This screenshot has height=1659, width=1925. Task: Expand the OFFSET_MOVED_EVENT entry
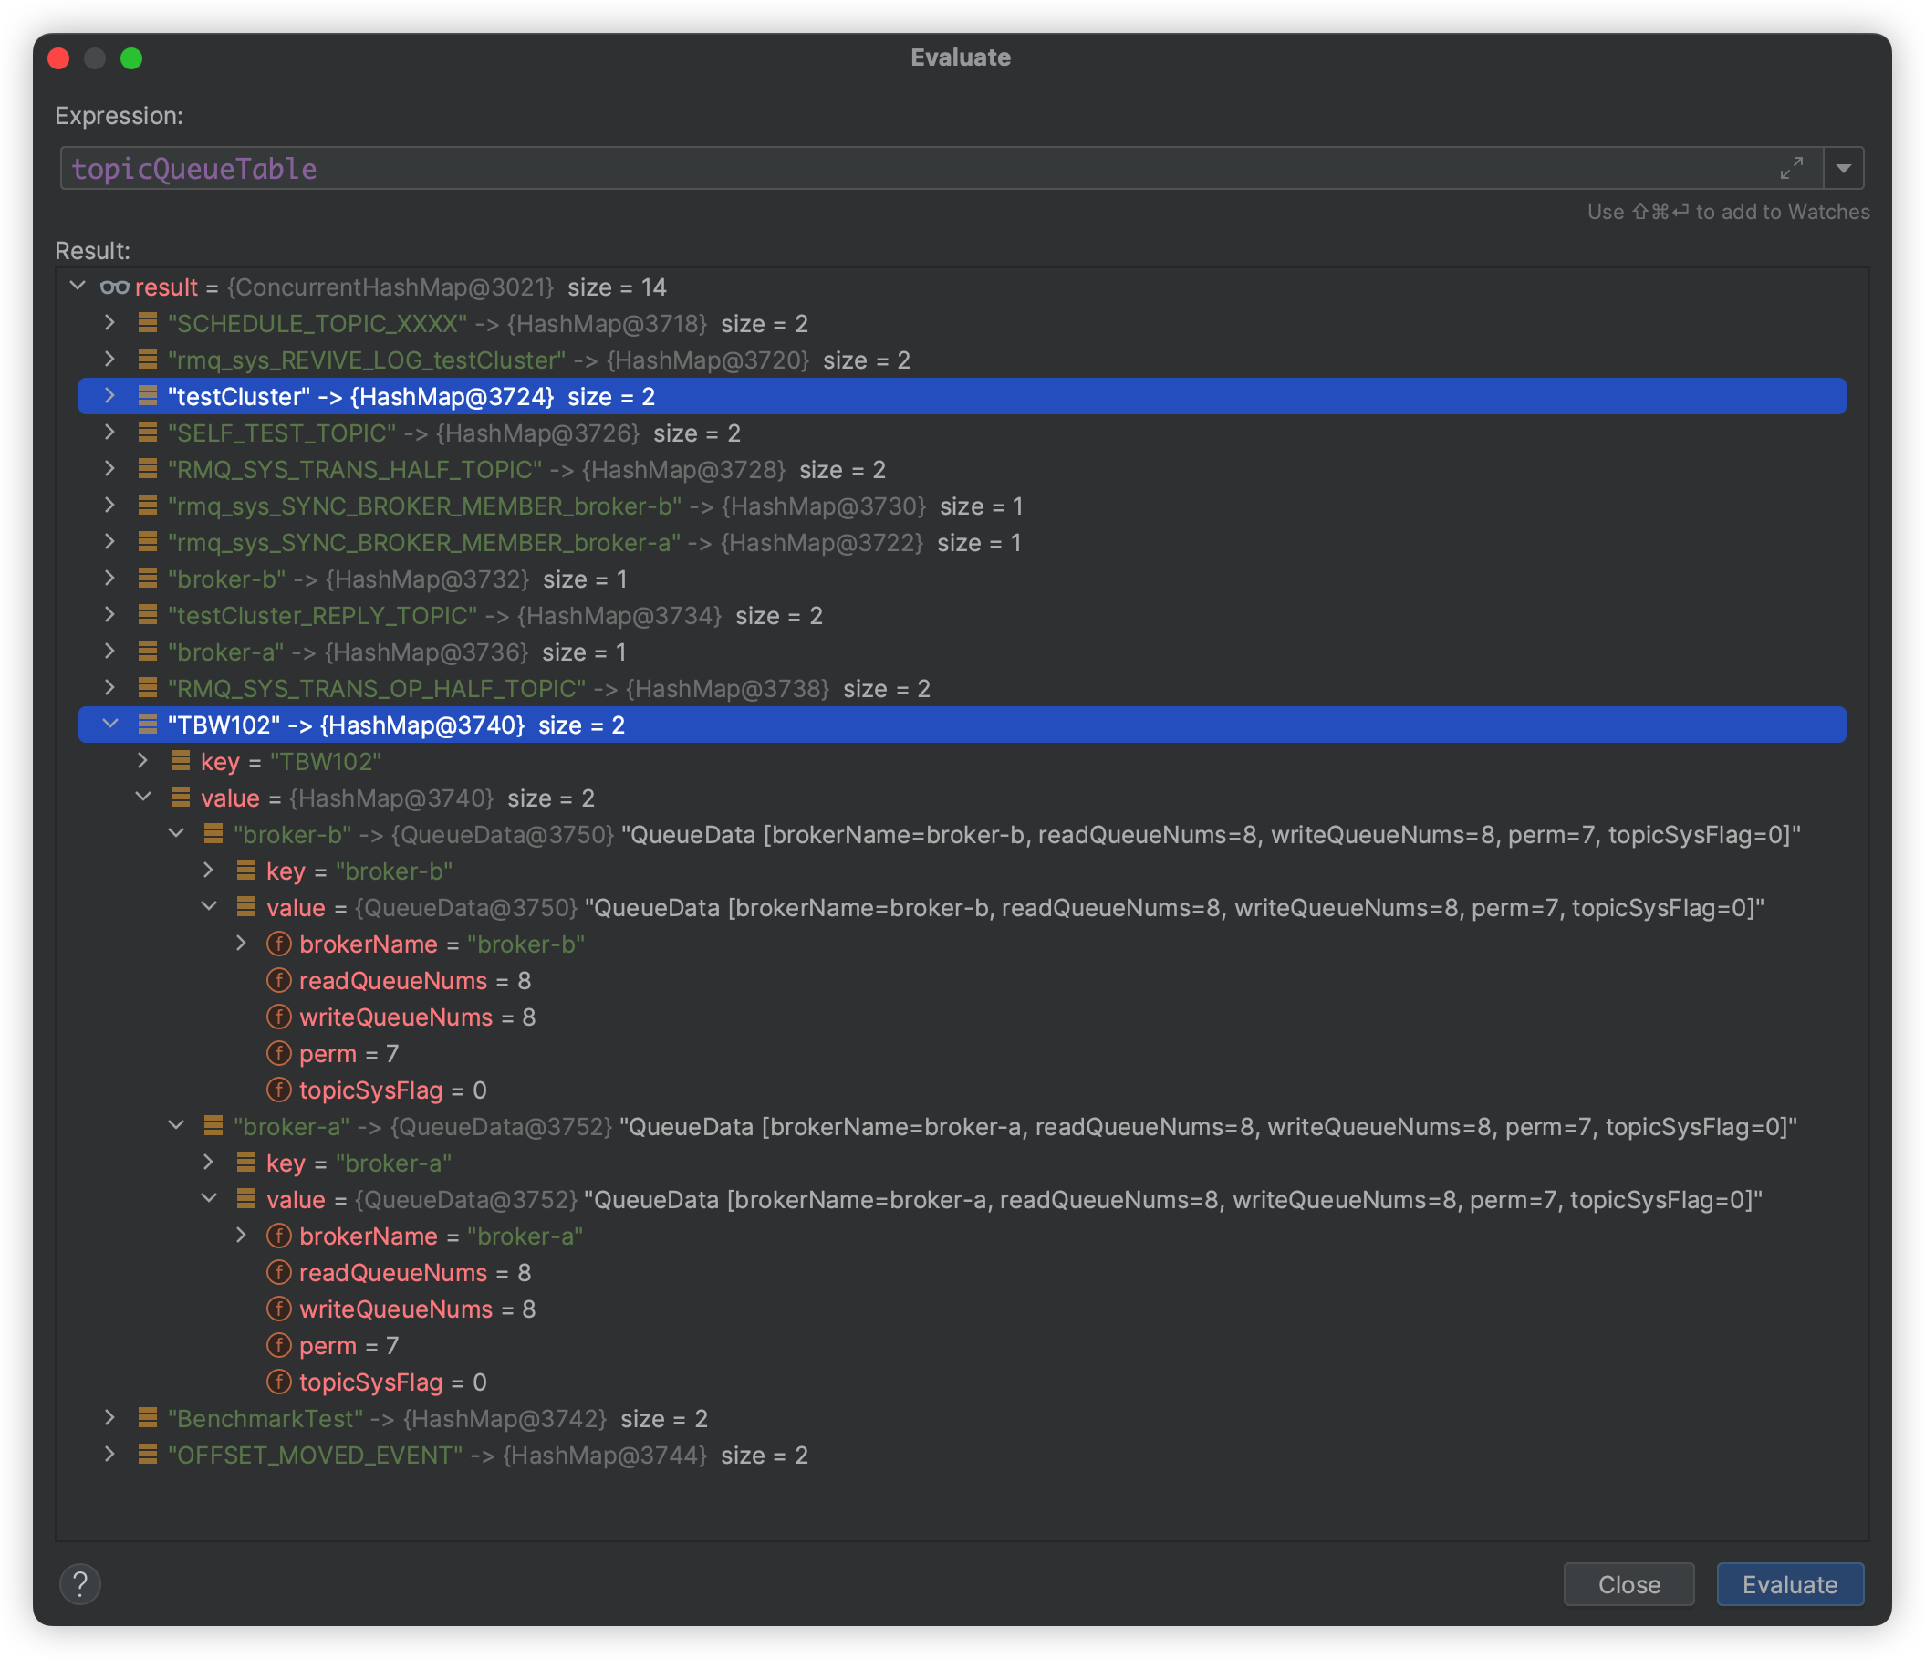coord(109,1454)
